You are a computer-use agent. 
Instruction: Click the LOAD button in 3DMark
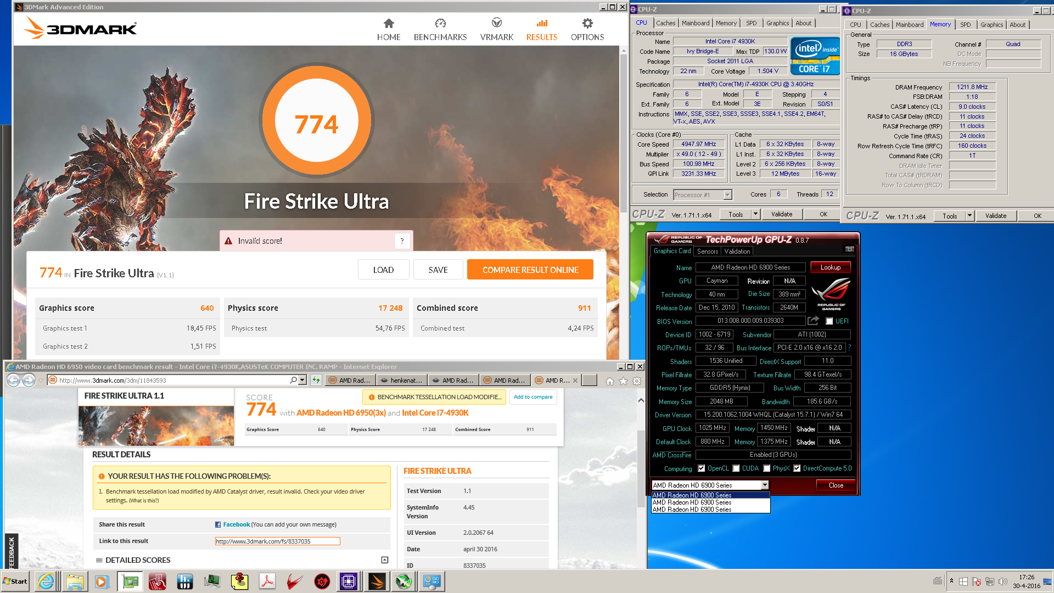click(383, 270)
